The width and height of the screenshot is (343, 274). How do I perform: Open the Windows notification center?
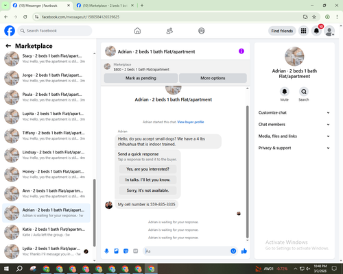[334, 269]
